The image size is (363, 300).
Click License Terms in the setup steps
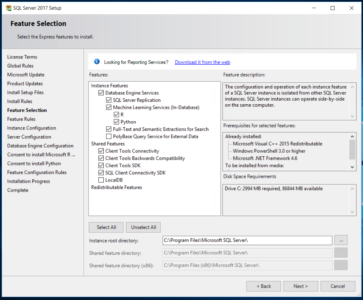tap(22, 57)
